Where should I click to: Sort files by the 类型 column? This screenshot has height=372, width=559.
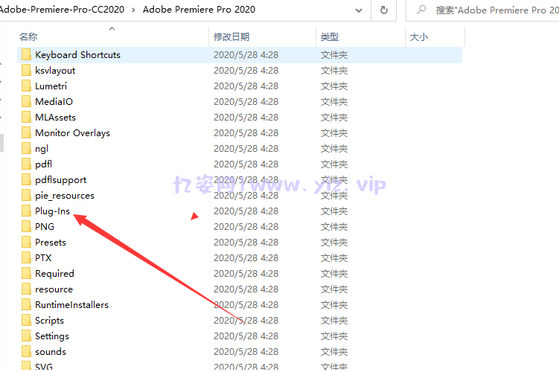pos(330,36)
